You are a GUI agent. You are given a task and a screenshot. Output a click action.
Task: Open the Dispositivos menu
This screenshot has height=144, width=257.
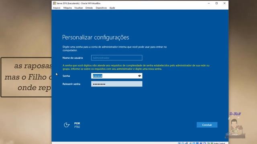tap(101, 8)
